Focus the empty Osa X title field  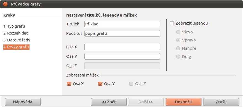click(122, 47)
